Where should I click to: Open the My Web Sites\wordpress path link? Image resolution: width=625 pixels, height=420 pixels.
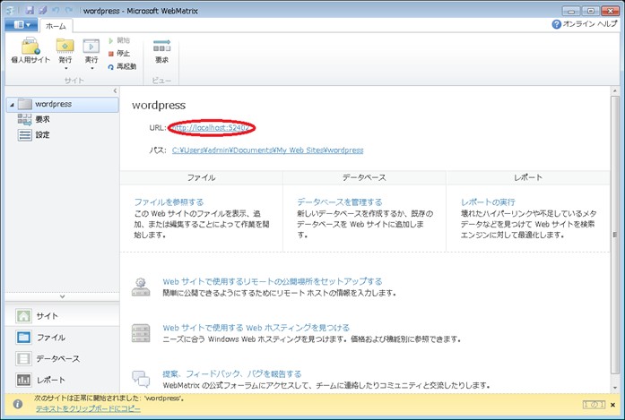click(267, 150)
